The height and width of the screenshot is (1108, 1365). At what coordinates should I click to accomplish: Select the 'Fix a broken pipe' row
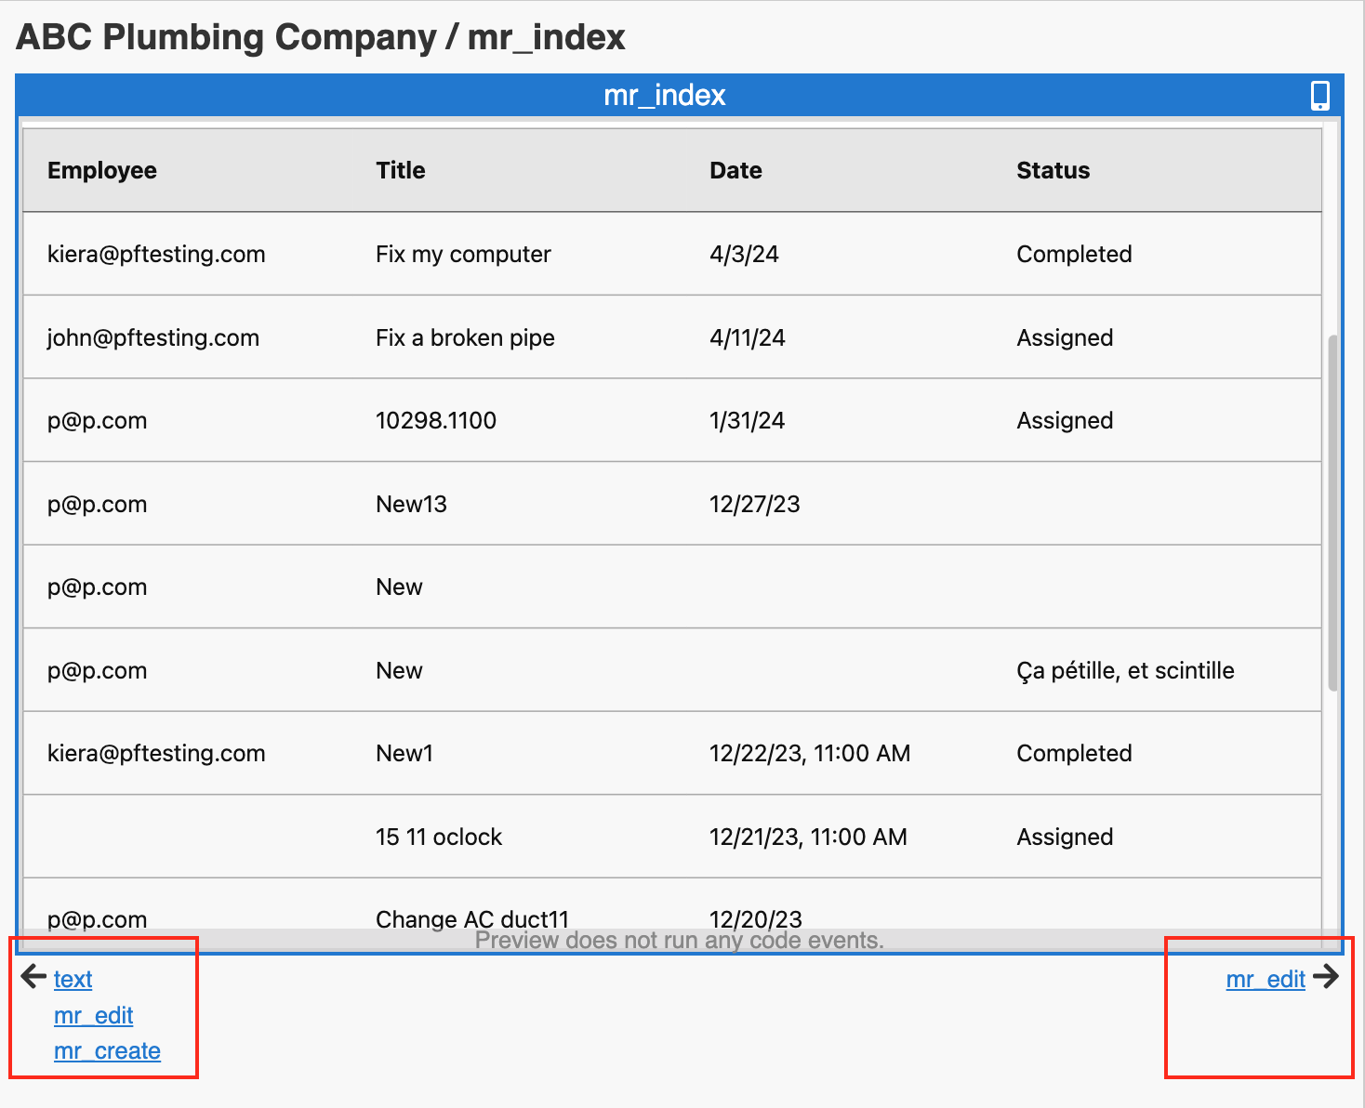coord(465,338)
